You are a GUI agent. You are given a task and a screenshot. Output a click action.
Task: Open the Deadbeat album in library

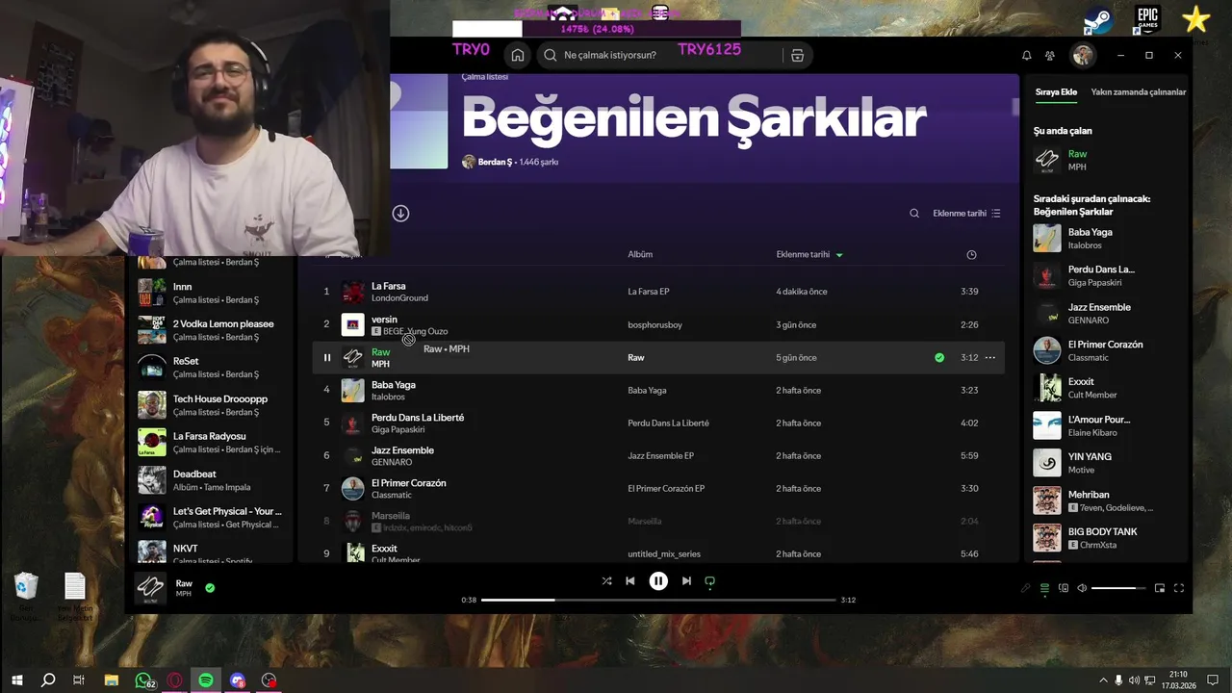210,480
